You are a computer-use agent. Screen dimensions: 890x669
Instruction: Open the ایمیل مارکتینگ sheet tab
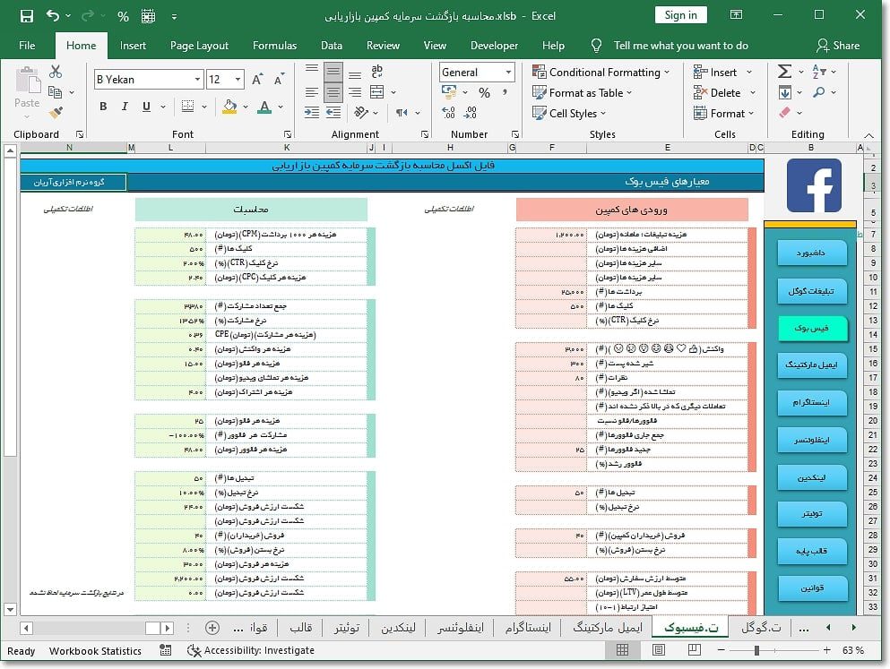click(x=608, y=628)
